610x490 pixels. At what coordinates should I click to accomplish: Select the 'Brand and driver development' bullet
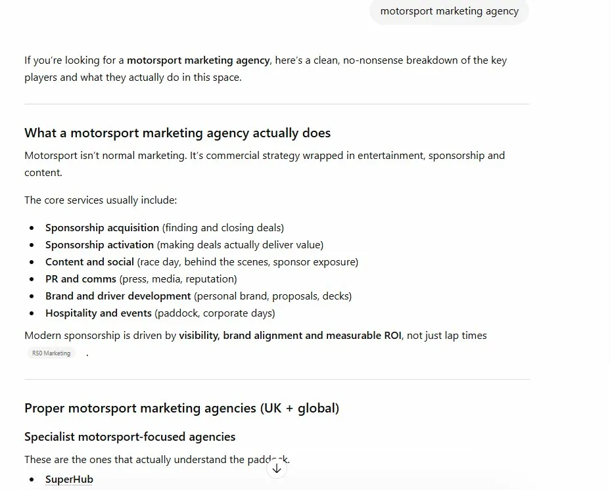[118, 296]
